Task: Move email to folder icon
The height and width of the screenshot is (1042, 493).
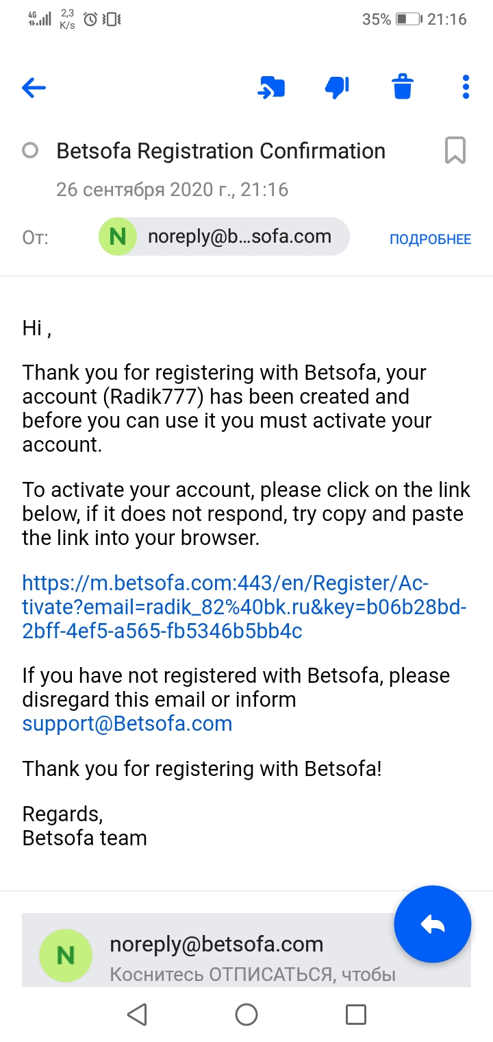Action: (271, 87)
